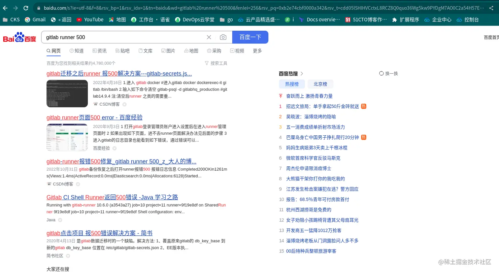The height and width of the screenshot is (273, 499).
Task: Click verification icon beside first CSDN博客 source
Action: 124,104
